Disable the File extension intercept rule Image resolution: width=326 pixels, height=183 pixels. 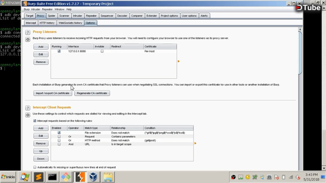[59, 133]
